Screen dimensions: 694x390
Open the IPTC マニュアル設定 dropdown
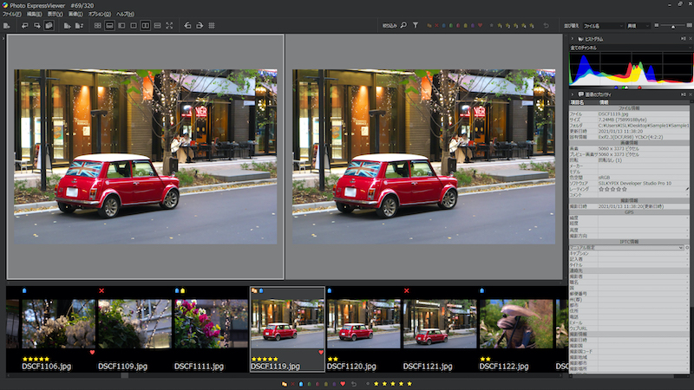(626, 248)
